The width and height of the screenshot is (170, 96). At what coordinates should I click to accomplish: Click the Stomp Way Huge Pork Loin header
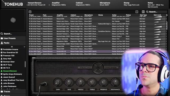131,4
